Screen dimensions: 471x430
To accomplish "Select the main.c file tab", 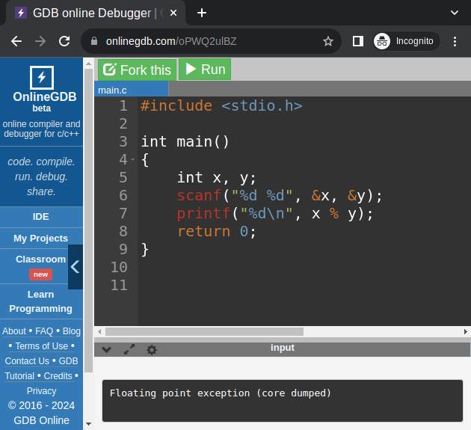I will 113,90.
